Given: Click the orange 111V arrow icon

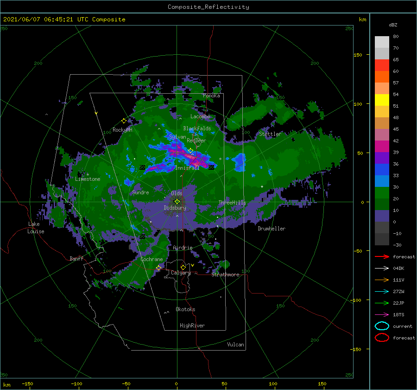Looking at the screenshot, I should (x=382, y=280).
